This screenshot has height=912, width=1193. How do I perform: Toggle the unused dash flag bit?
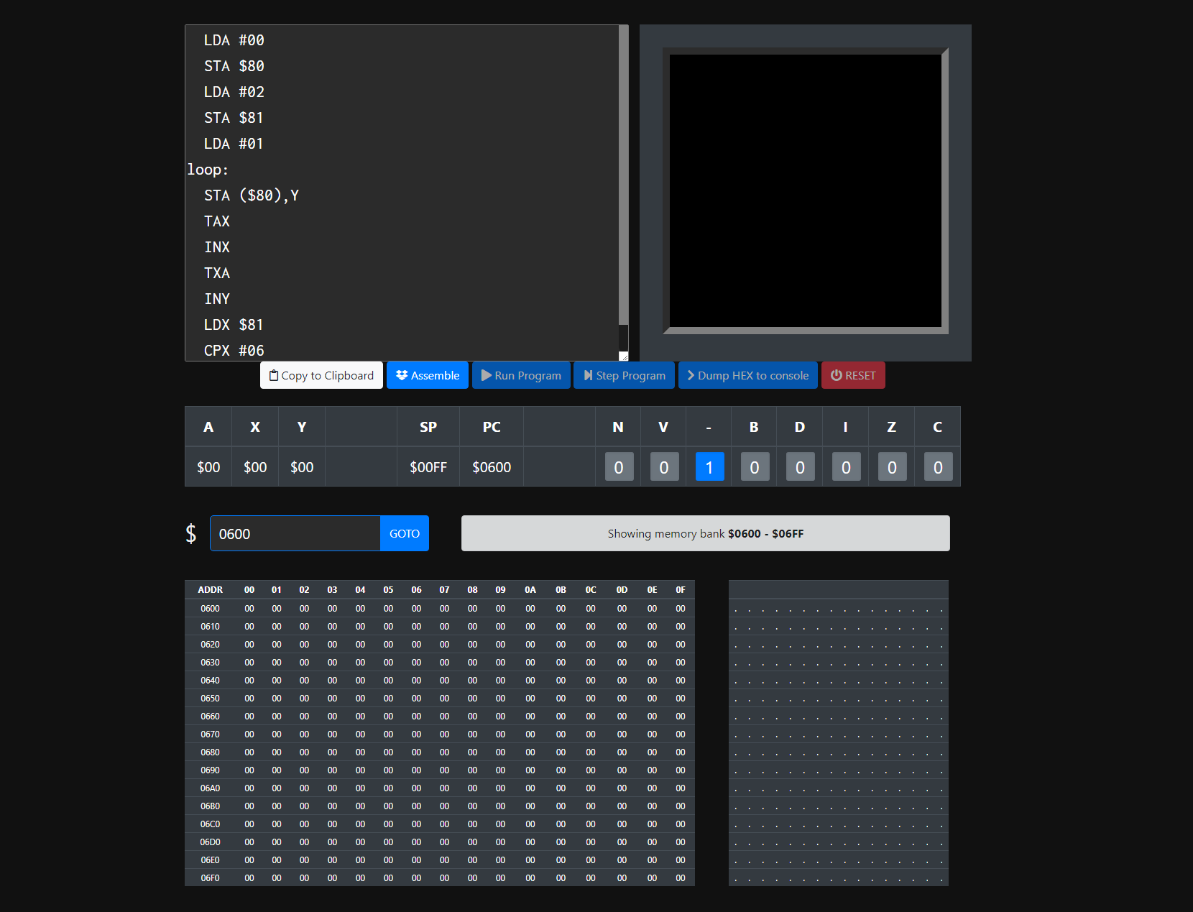click(x=709, y=467)
